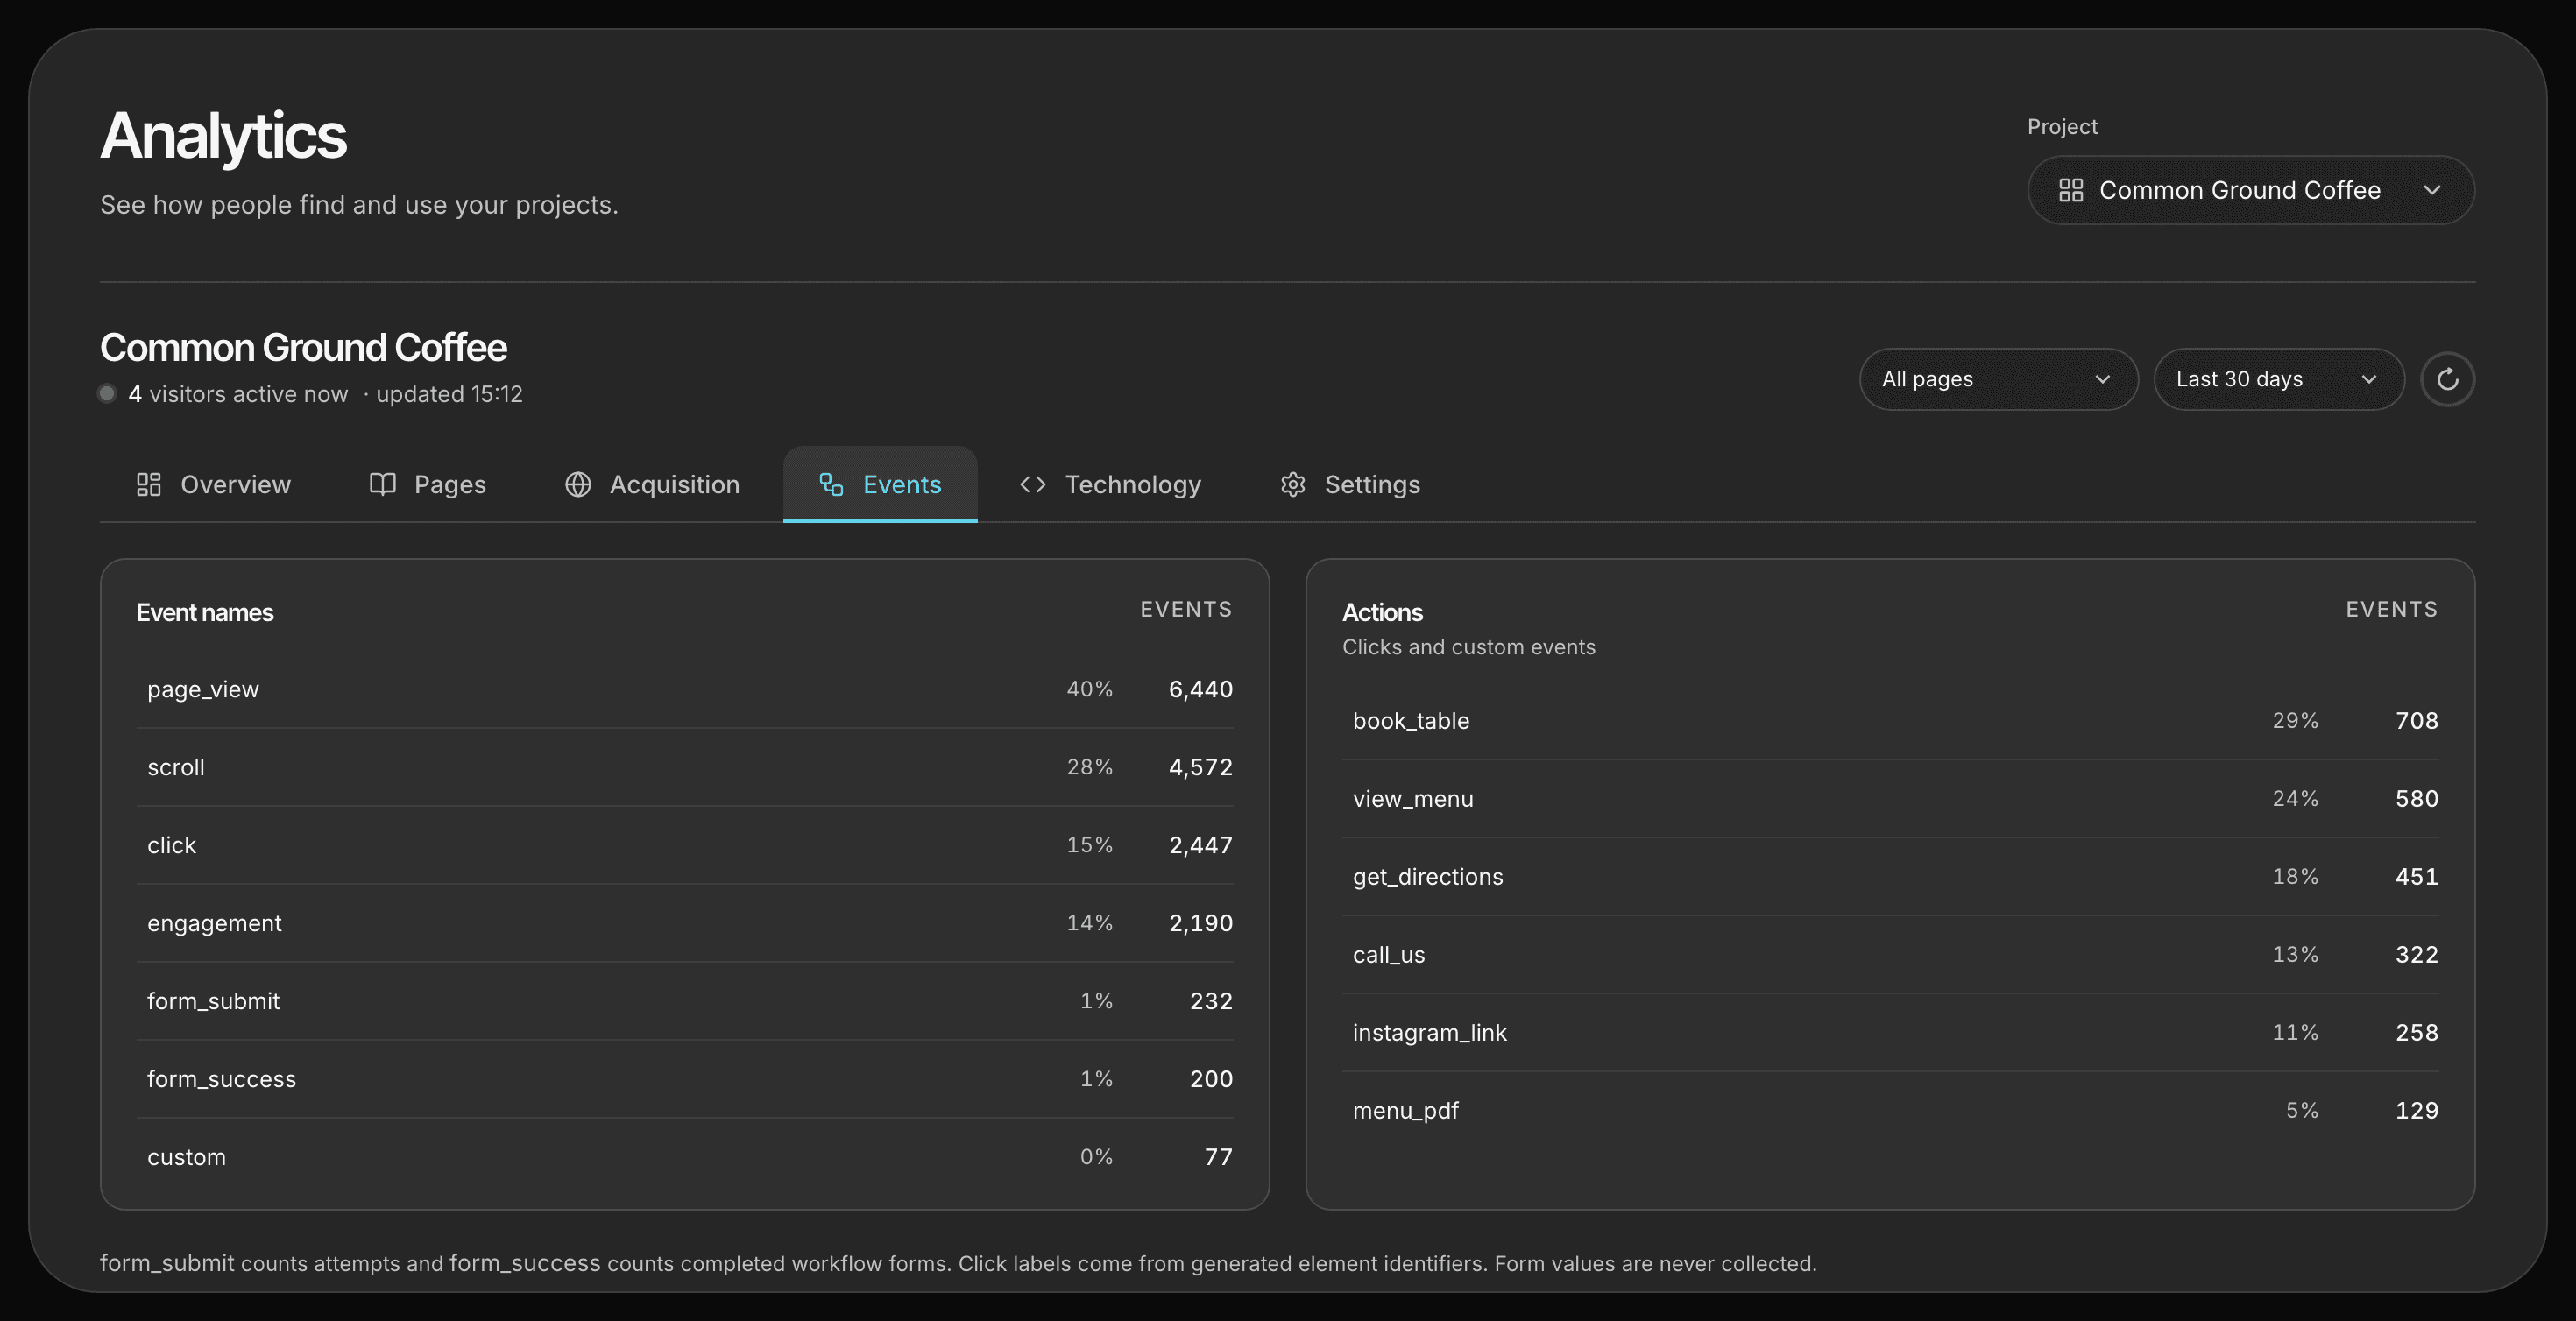The image size is (2576, 1321).
Task: Click the project selector grid icon
Action: pyautogui.click(x=2071, y=190)
